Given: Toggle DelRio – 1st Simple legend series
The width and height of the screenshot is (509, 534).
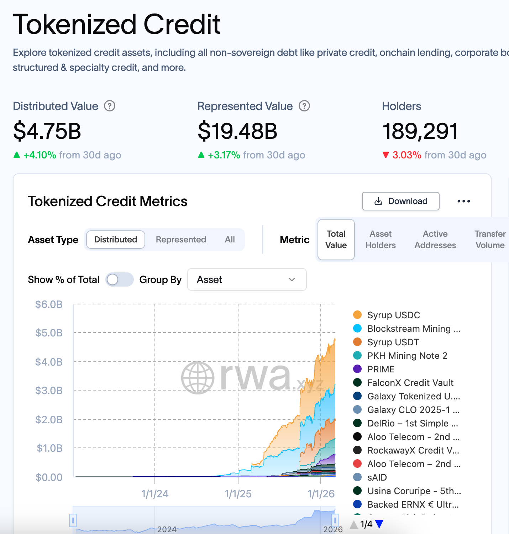Looking at the screenshot, I should [406, 423].
